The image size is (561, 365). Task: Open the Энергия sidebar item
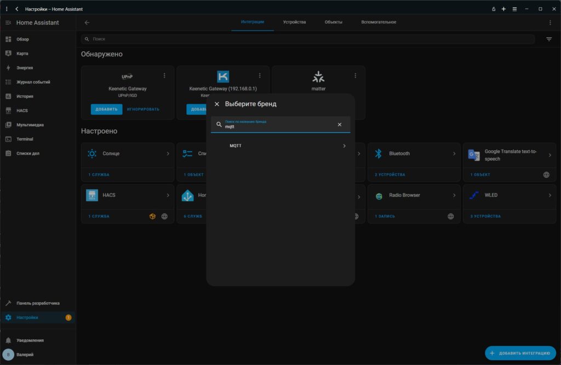click(x=25, y=68)
